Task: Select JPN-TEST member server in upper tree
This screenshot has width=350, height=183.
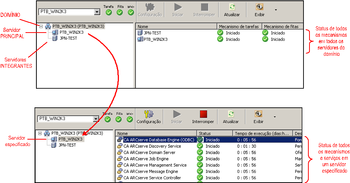Action: click(68, 38)
